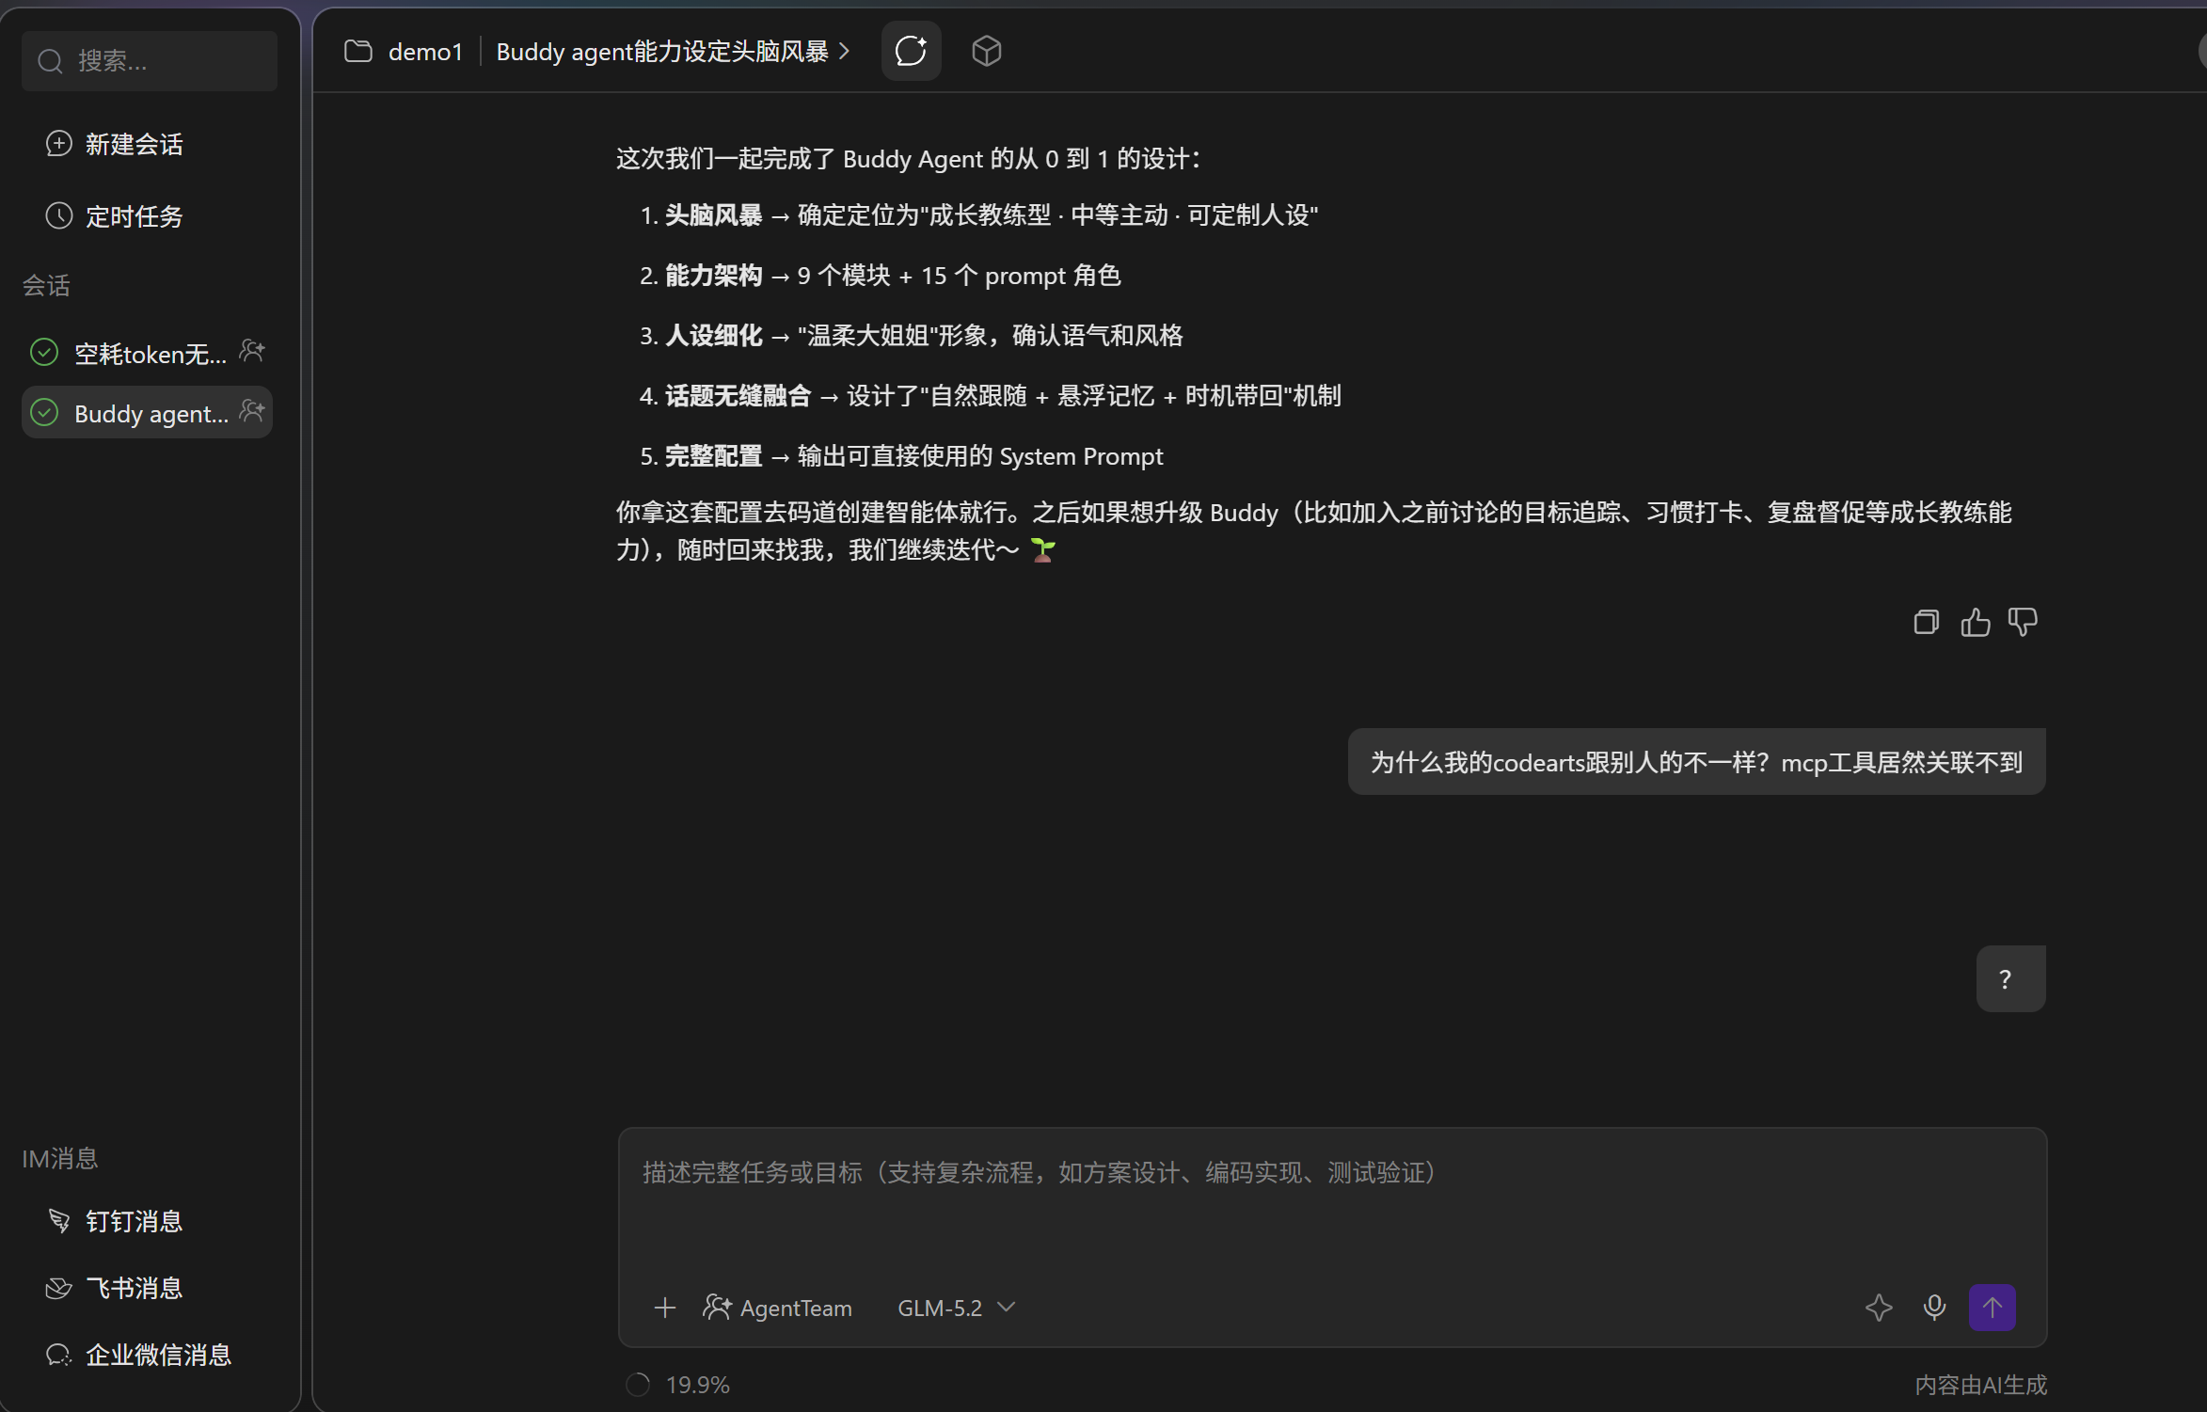The width and height of the screenshot is (2207, 1412).
Task: Click the magnifier icon in the search box
Action: tap(50, 62)
